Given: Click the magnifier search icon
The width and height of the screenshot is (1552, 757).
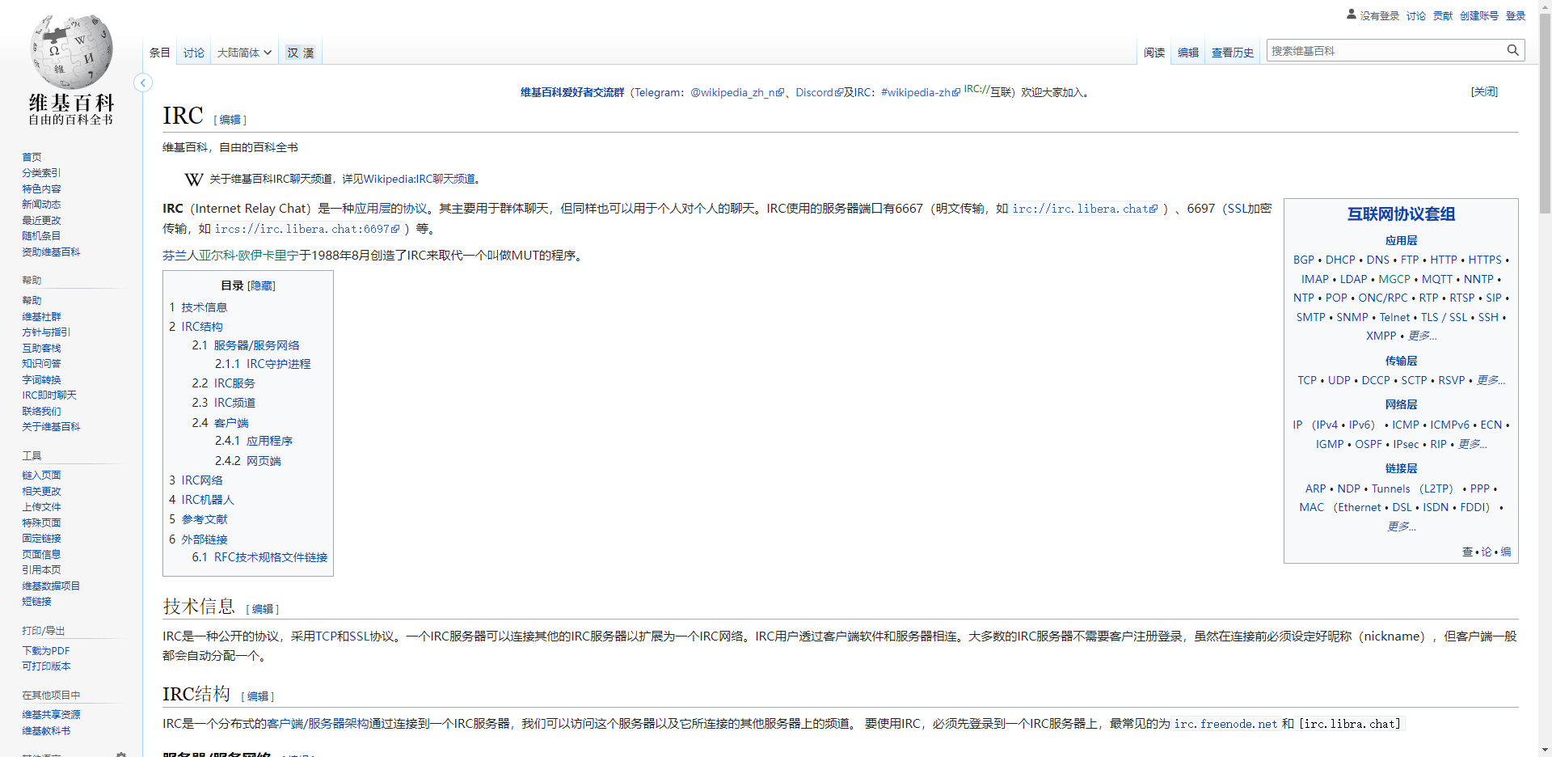Looking at the screenshot, I should tap(1512, 50).
